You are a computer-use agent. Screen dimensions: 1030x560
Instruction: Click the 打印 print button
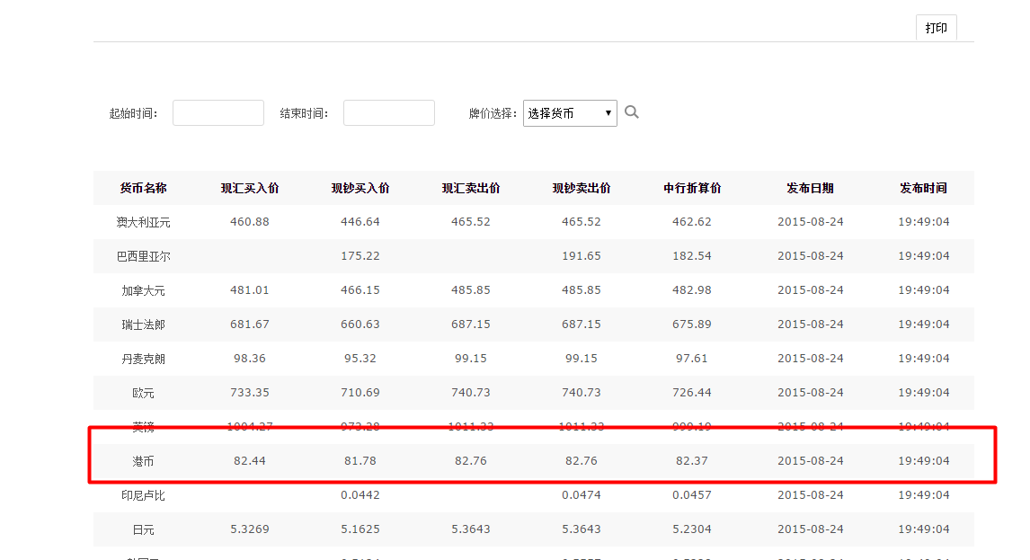(936, 28)
